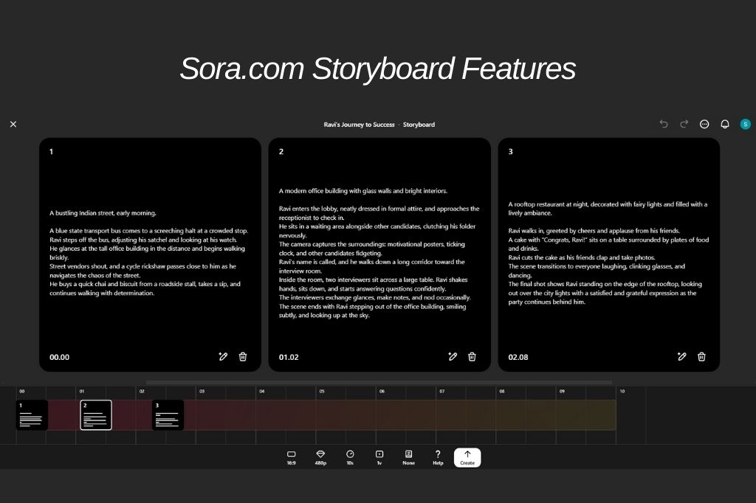Edit storyboard card 3 with magic pencil
Image resolution: width=756 pixels, height=503 pixels.
[681, 356]
